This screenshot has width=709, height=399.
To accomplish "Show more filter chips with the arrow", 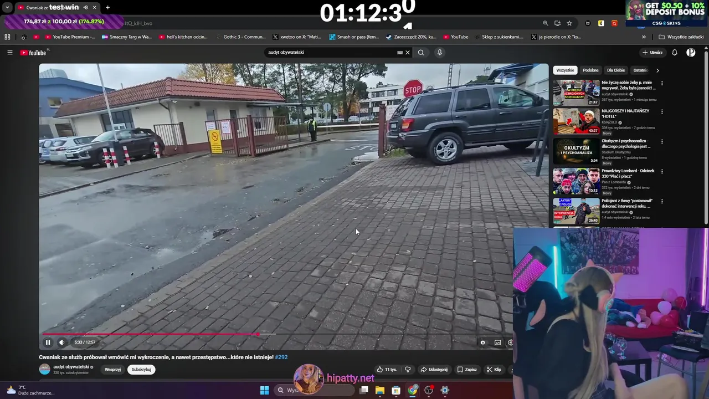I will point(657,70).
